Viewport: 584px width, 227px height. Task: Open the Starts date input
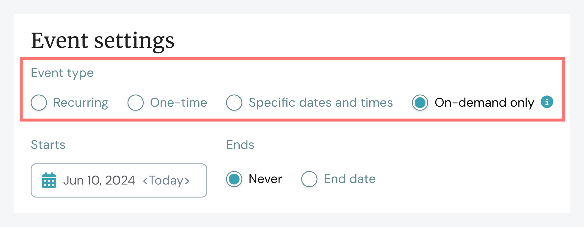pos(118,180)
